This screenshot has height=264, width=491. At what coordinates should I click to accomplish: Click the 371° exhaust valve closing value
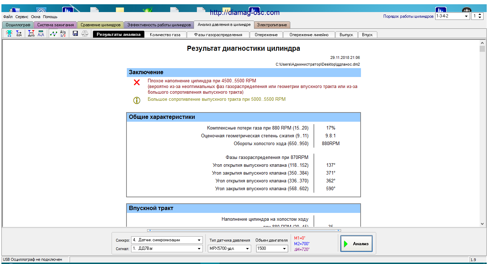coord(331,173)
